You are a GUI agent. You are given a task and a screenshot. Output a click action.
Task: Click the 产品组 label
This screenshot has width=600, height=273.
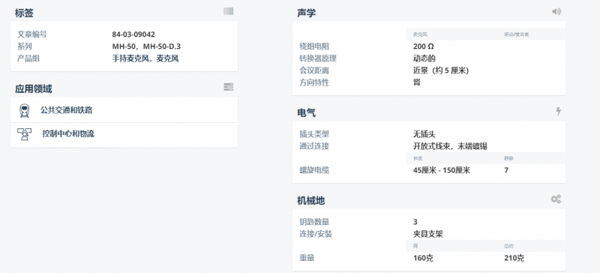click(28, 58)
